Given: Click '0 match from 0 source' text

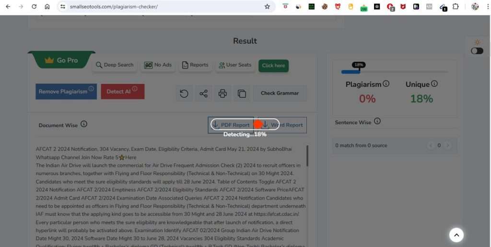Looking at the screenshot, I should [361, 145].
